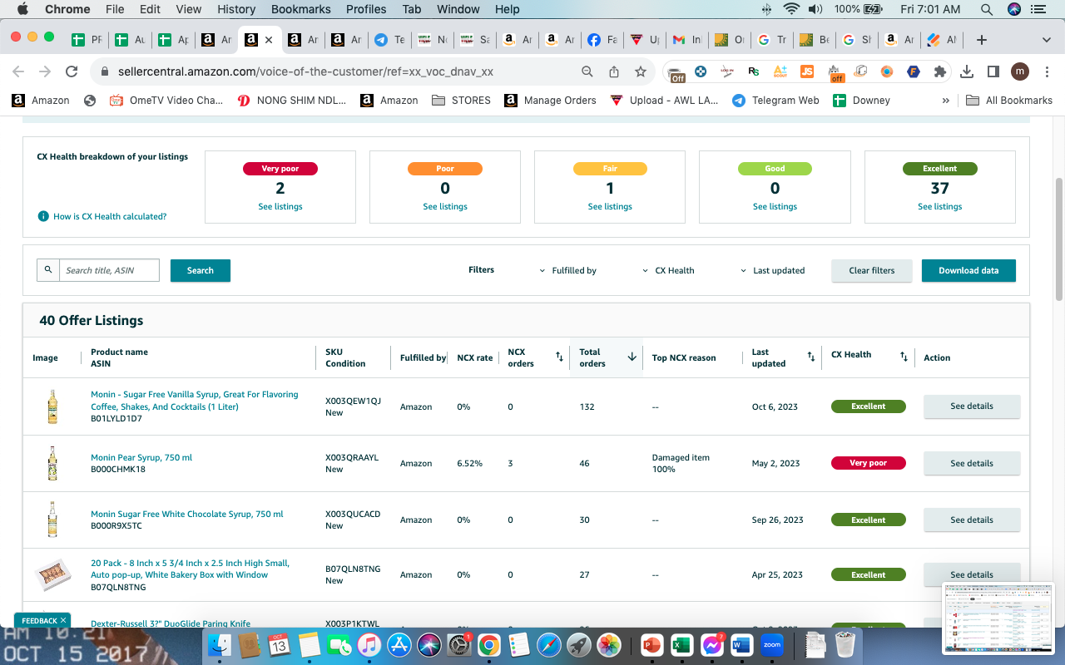Switch to the Telegram tab
The image size is (1065, 665).
pyautogui.click(x=389, y=40)
